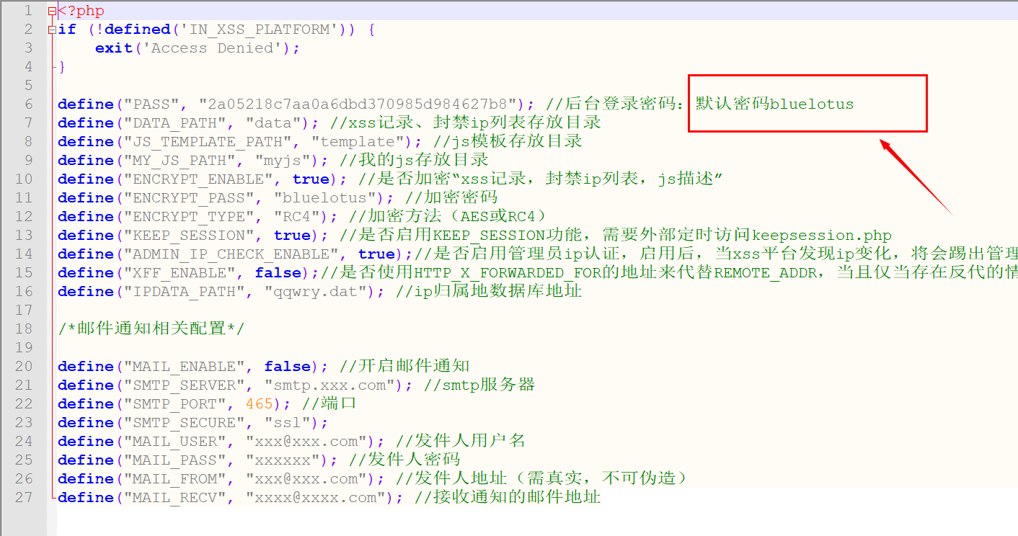Screen dimensions: 1018x536
Task: Click the "SMTP_SERVER" constant name
Action: pos(185,385)
